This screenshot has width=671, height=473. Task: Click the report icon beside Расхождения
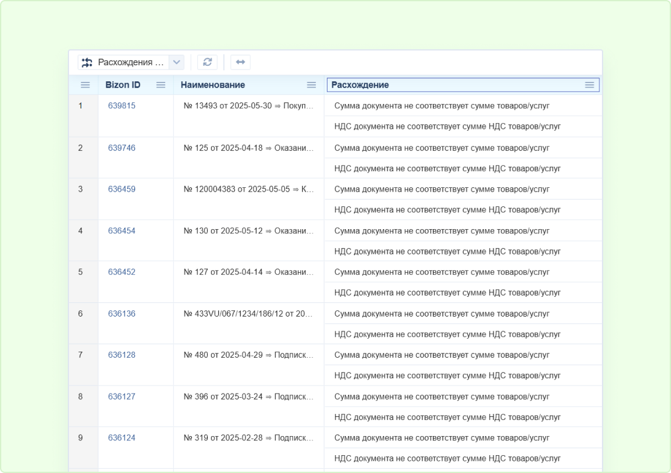point(87,62)
